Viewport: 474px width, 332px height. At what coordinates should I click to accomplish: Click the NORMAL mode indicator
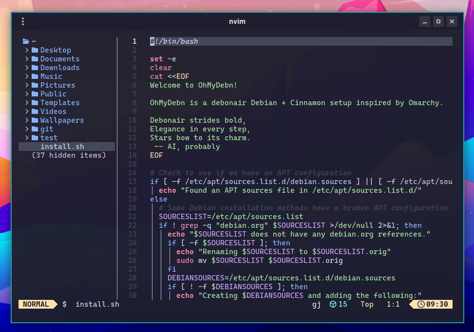click(x=36, y=304)
